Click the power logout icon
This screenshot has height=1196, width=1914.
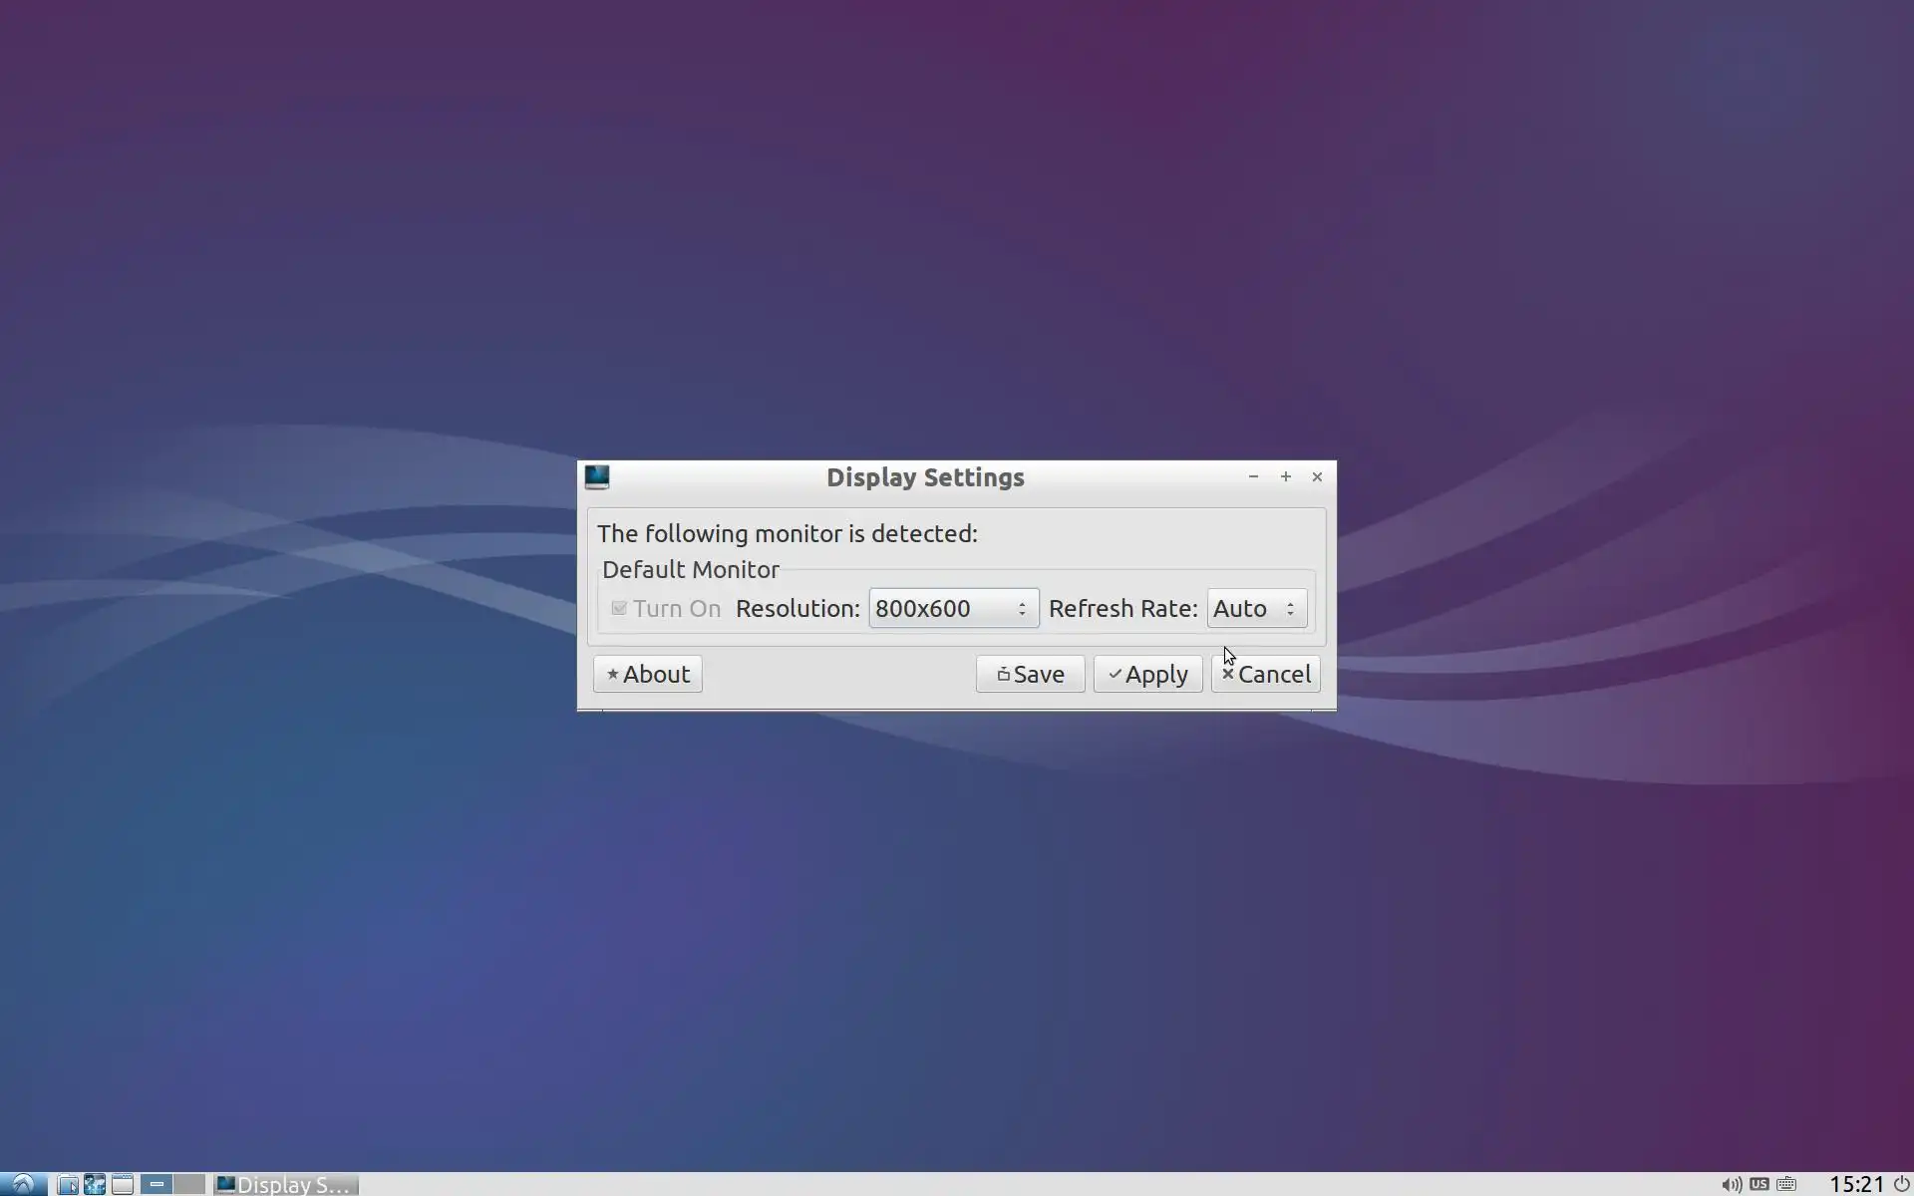1901,1184
